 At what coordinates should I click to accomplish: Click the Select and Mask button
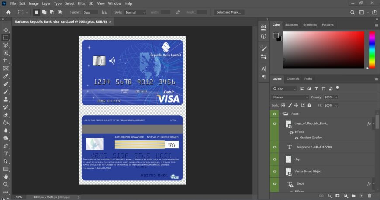point(228,12)
